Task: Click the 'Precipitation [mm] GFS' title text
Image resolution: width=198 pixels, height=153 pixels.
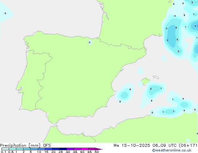Action: (x=25, y=146)
